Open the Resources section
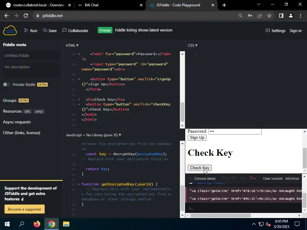 pos(12,111)
